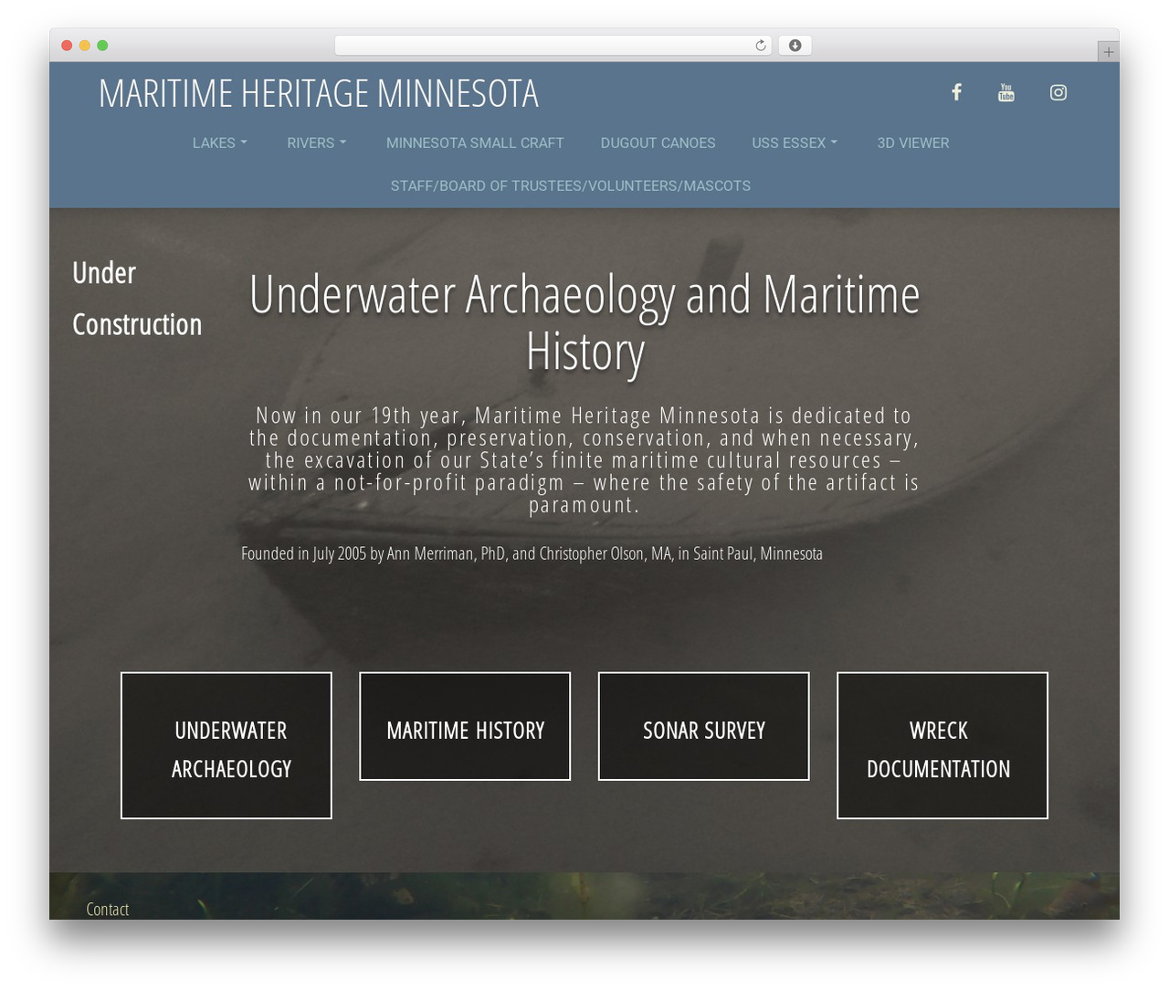Image resolution: width=1169 pixels, height=990 pixels.
Task: Click the browser downloads arrow icon
Action: click(x=795, y=46)
